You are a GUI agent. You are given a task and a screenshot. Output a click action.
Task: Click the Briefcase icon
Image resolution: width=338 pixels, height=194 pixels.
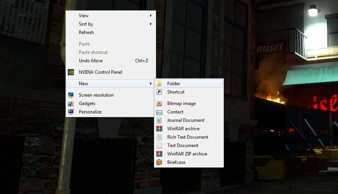pyautogui.click(x=159, y=162)
